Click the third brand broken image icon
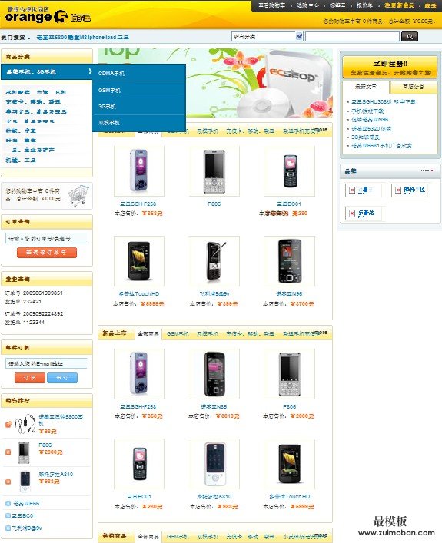The width and height of the screenshot is (442, 543). pos(352,214)
